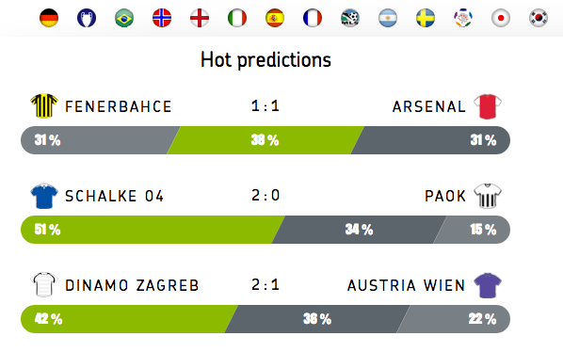Viewport: 563px width, 352px height.
Task: Choose the France flag league icon
Action: (313, 18)
